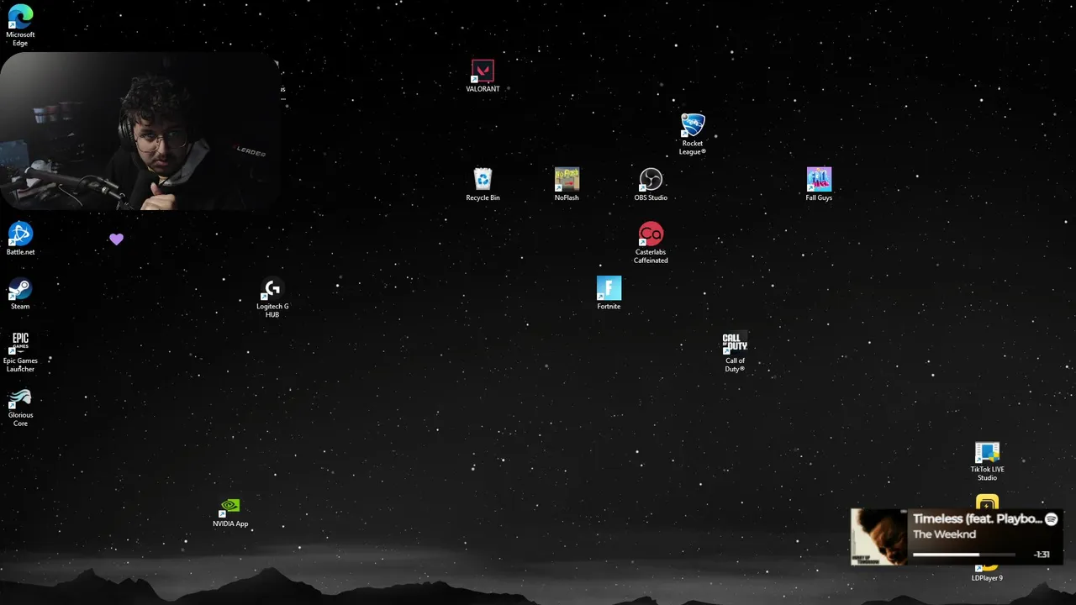Launch Fortnite from the desktop

pos(609,293)
